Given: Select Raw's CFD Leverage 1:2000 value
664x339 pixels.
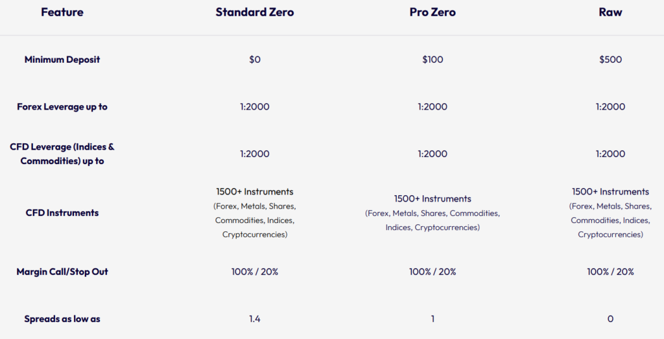Looking at the screenshot, I should point(610,154).
